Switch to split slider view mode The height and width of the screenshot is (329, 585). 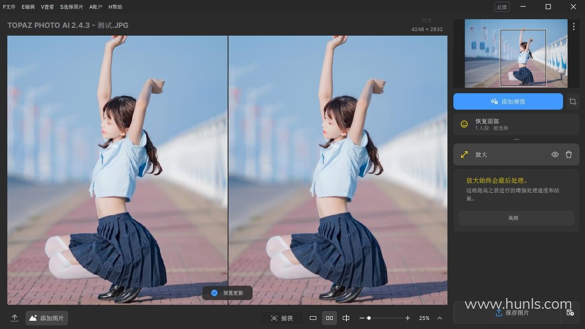pyautogui.click(x=346, y=318)
